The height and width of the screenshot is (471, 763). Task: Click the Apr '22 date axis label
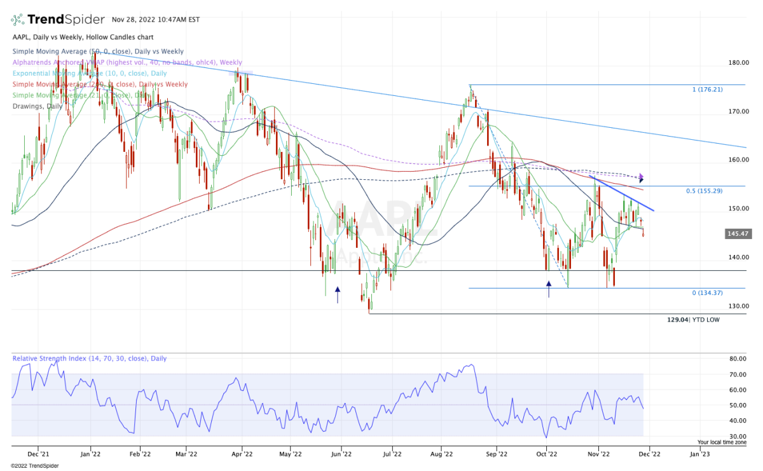point(242,454)
